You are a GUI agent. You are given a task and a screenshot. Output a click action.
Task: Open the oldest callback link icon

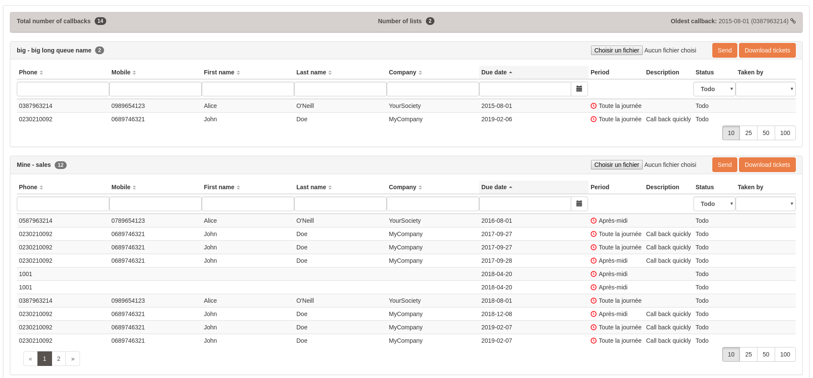coord(793,21)
